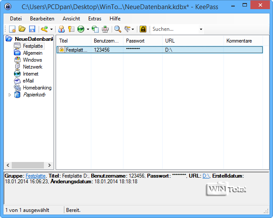Expand the Open URL dropdown arrow
273x218 pixels.
(x=88, y=29)
